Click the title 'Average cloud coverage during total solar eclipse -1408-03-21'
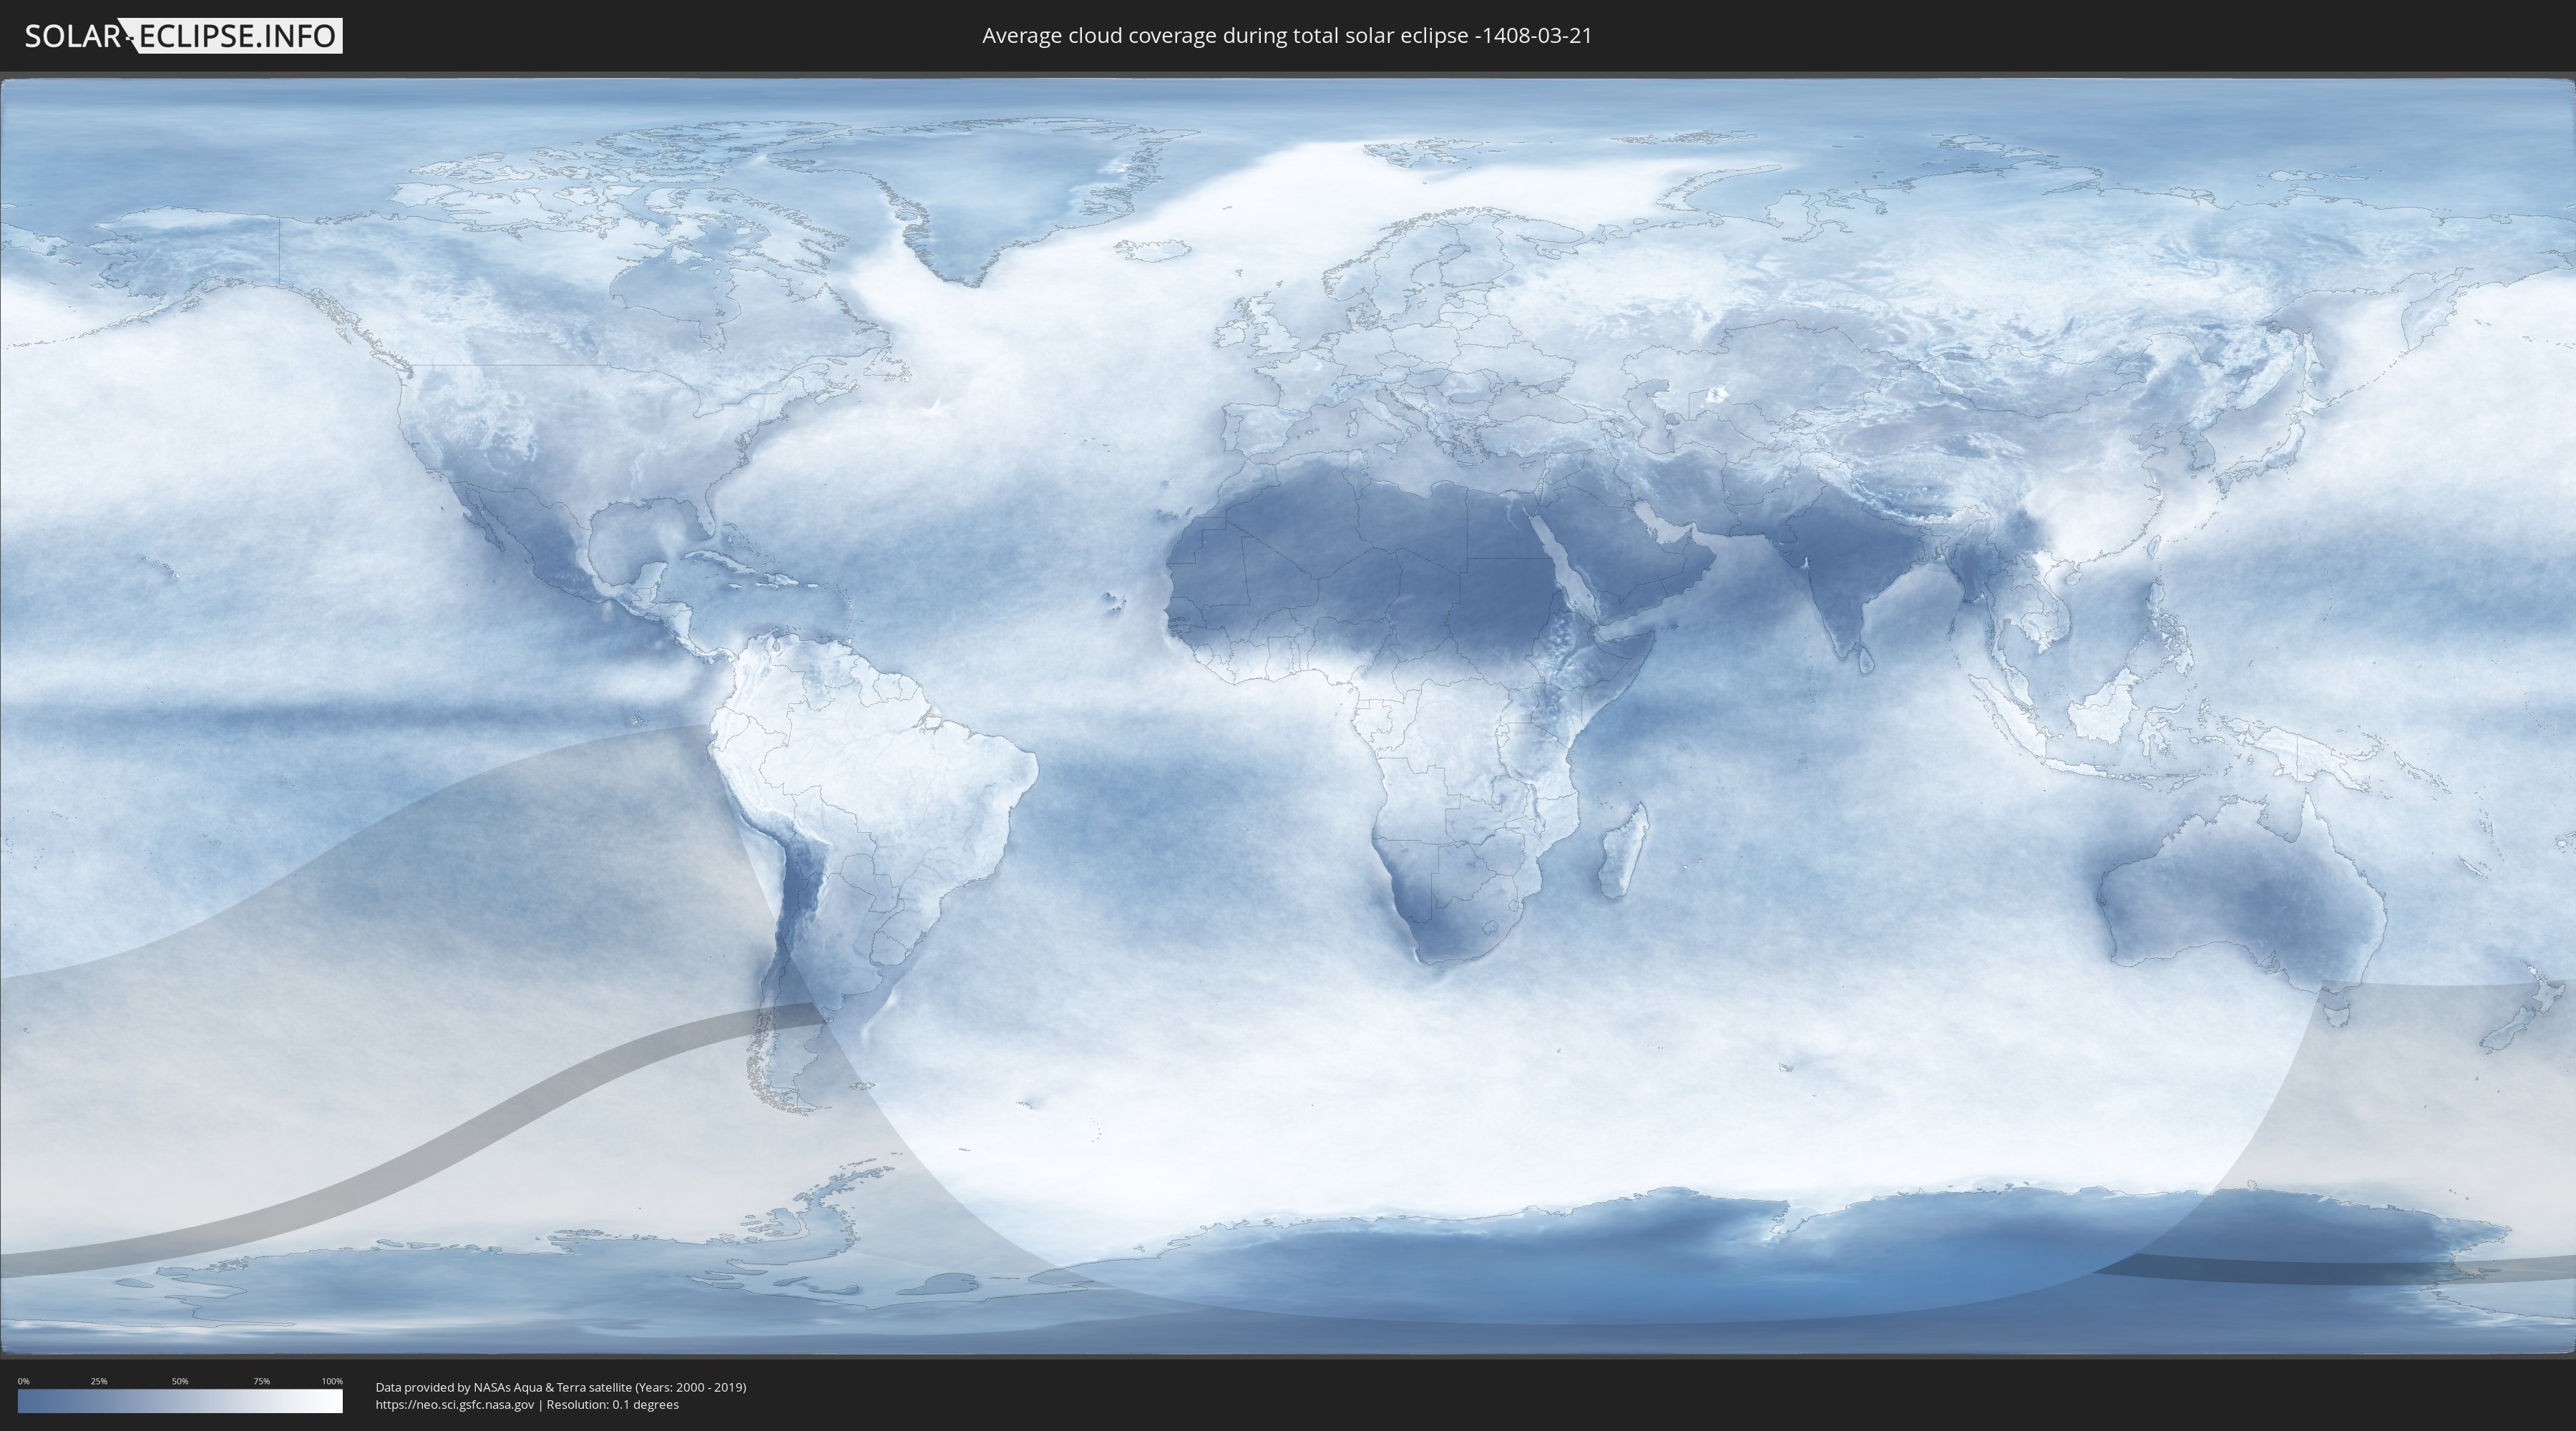Image resolution: width=2576 pixels, height=1431 pixels. (x=1287, y=35)
